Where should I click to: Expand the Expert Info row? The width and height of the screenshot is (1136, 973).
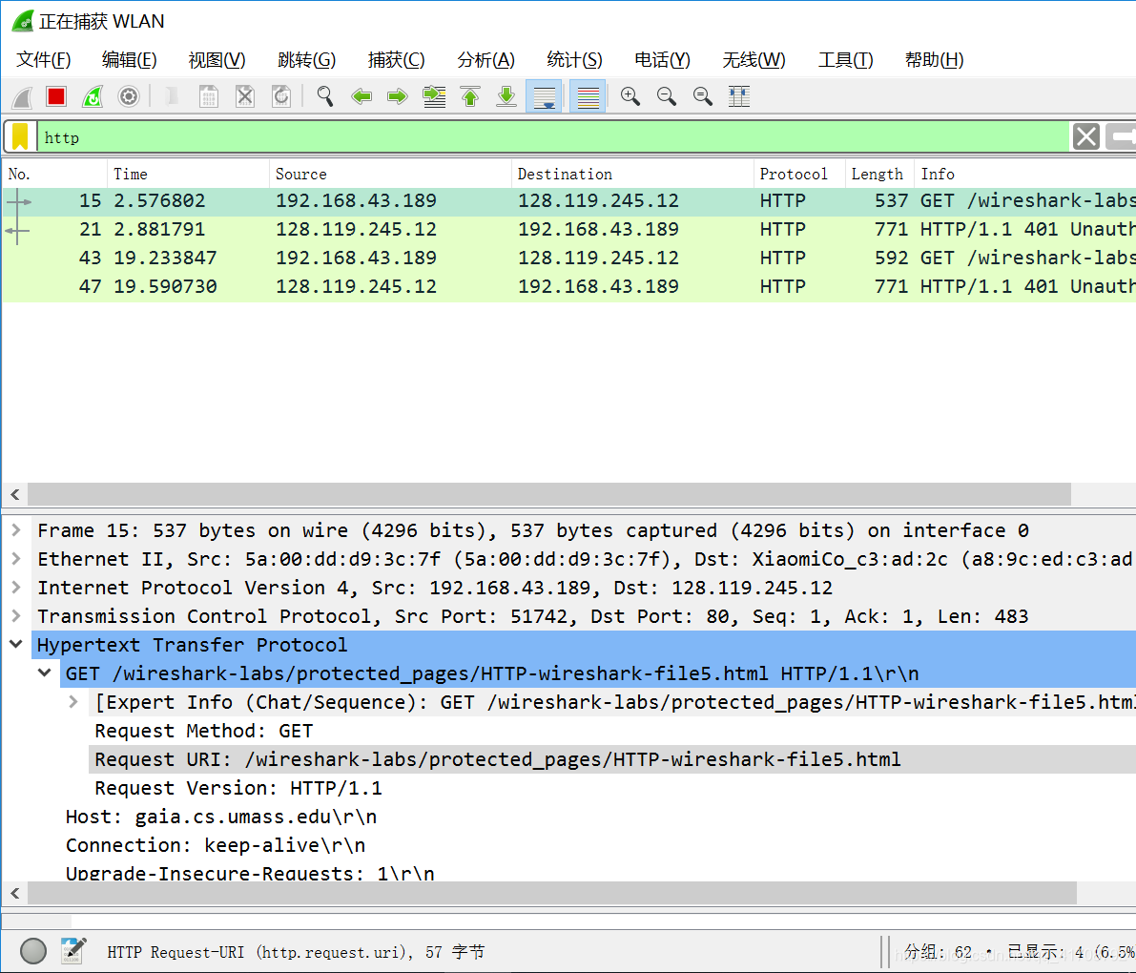click(73, 702)
